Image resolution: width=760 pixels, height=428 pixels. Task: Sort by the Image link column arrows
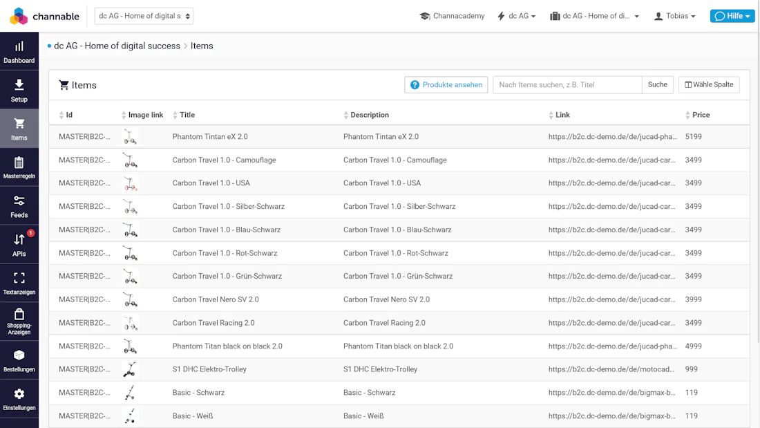click(x=124, y=115)
